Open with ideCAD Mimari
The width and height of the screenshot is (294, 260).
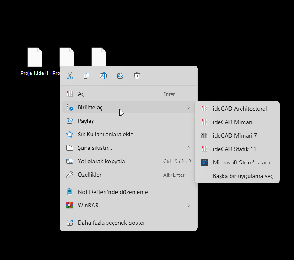237,122
